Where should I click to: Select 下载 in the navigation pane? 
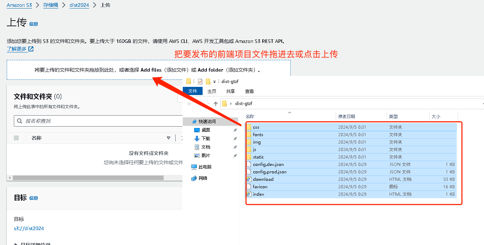click(x=206, y=138)
